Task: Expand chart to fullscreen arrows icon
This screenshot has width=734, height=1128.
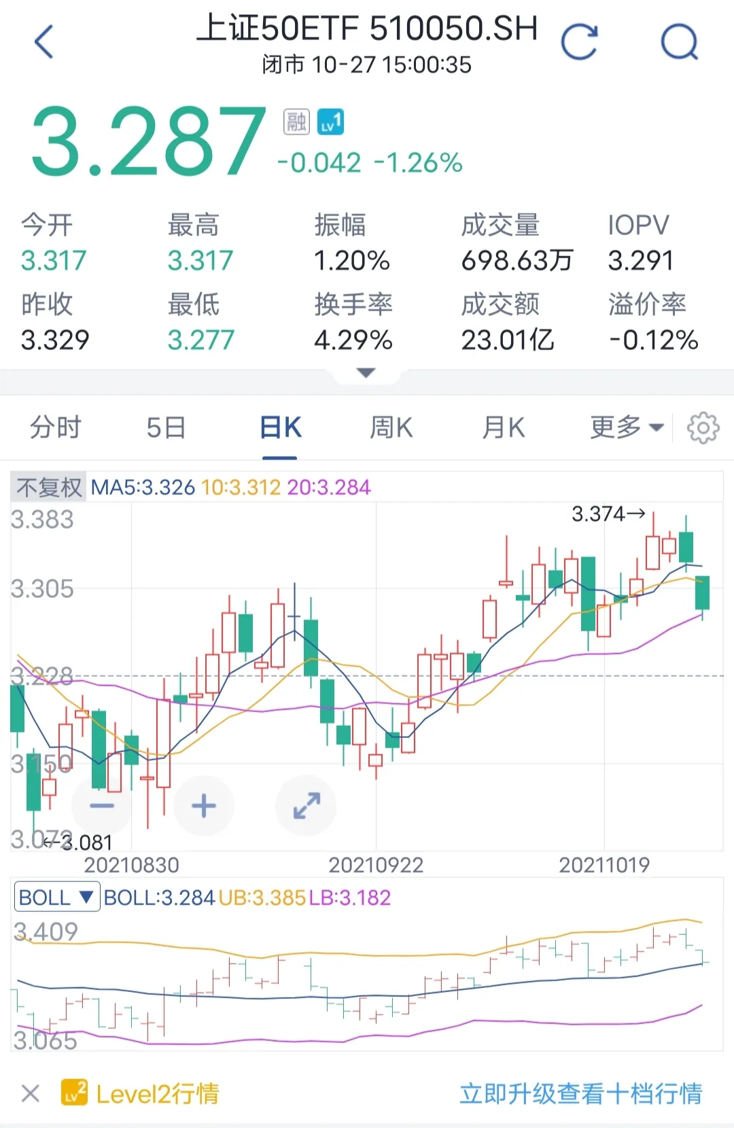Action: click(x=306, y=806)
